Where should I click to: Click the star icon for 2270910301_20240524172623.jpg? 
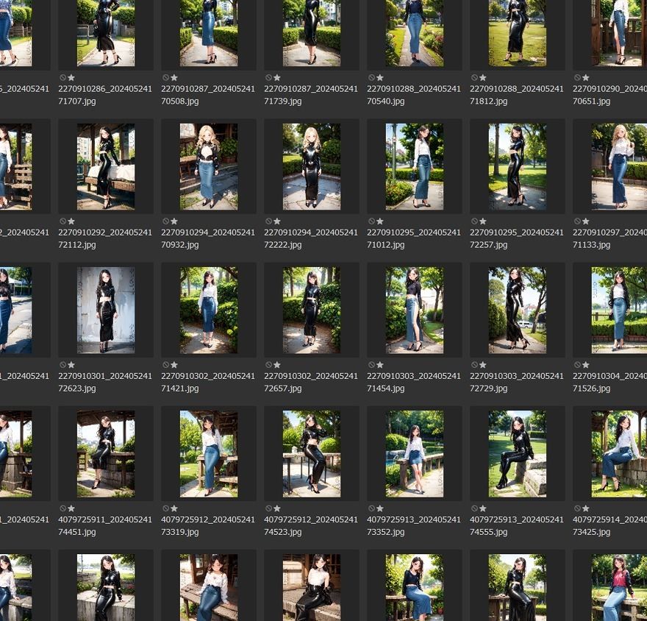(71, 365)
